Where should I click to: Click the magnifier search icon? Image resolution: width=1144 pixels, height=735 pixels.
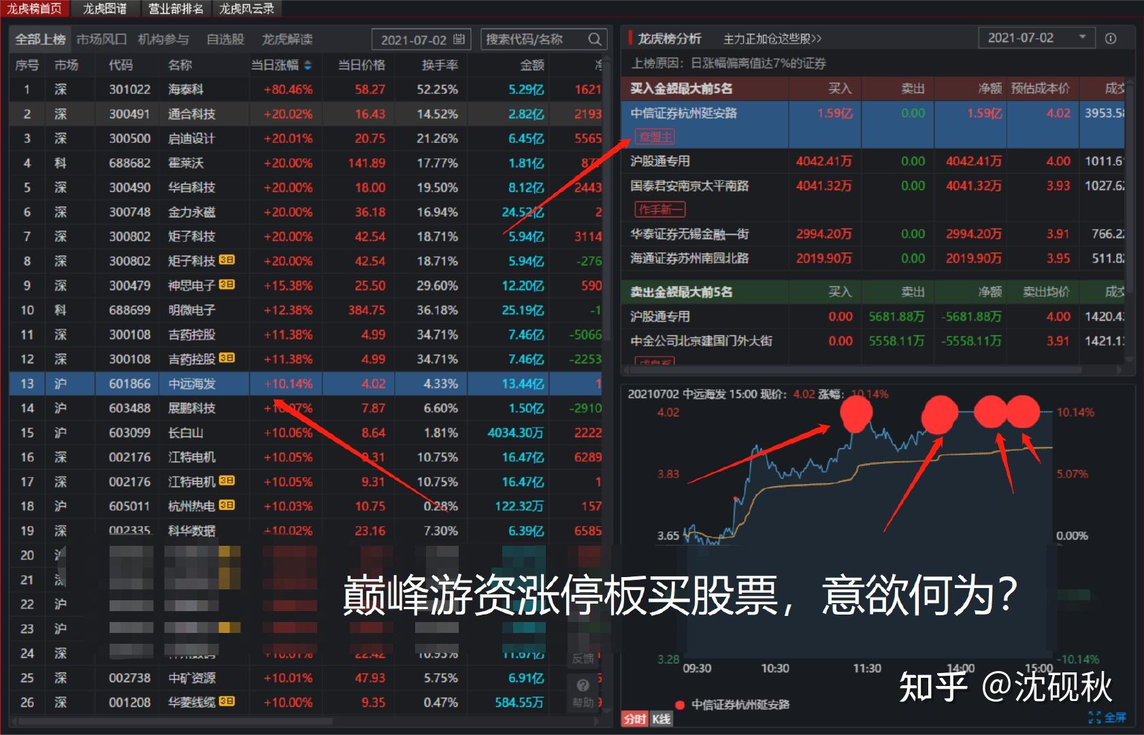pos(594,39)
